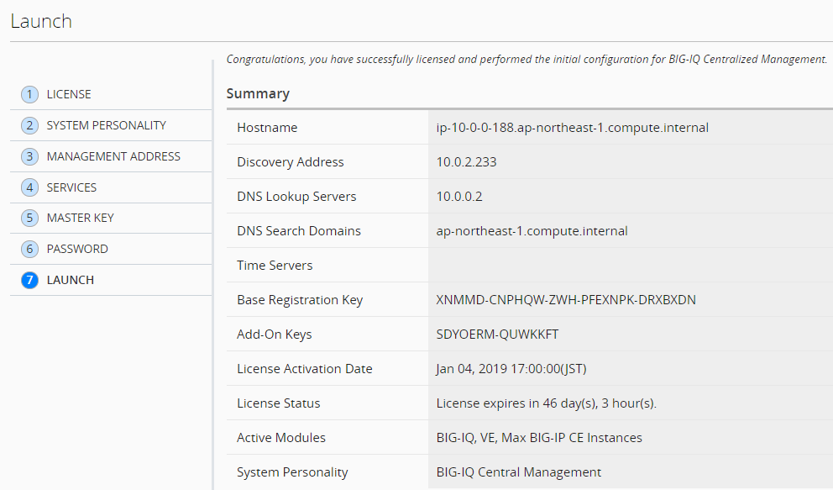Viewport: 833px width, 490px height.
Task: Select the step 5 number badge
Action: pos(29,218)
